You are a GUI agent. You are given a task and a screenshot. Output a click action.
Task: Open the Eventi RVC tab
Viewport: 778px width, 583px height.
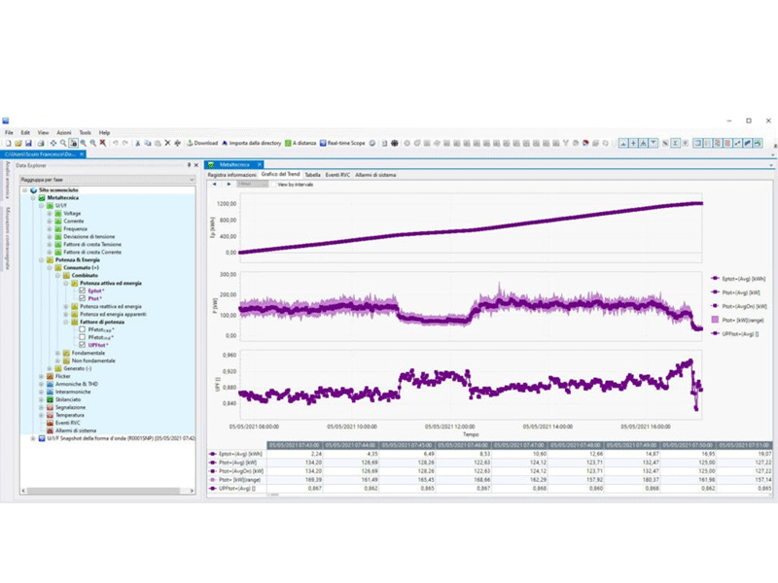click(338, 174)
